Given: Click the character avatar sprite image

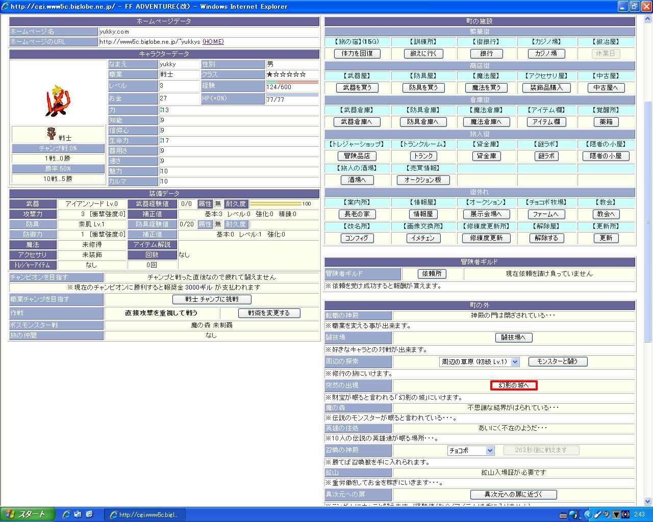Looking at the screenshot, I should click(x=59, y=101).
